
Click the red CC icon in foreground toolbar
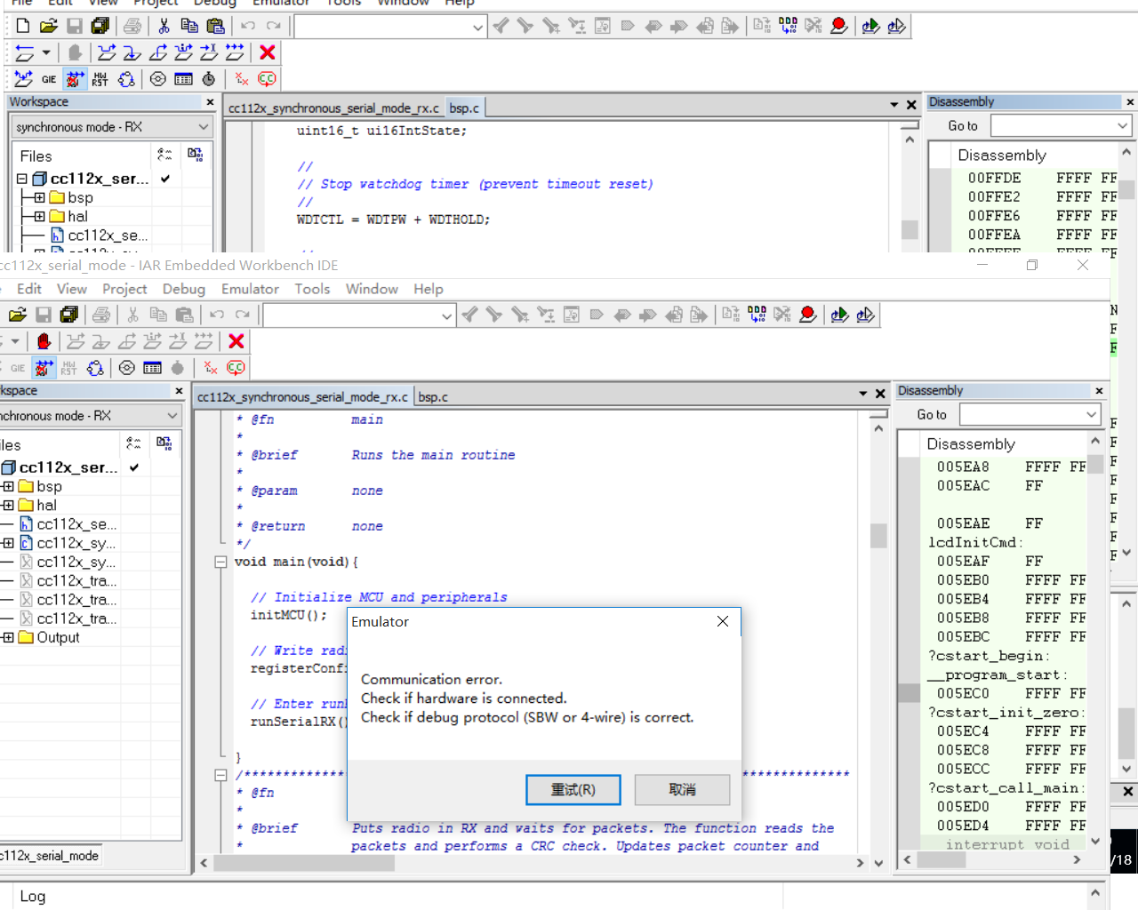tap(236, 368)
